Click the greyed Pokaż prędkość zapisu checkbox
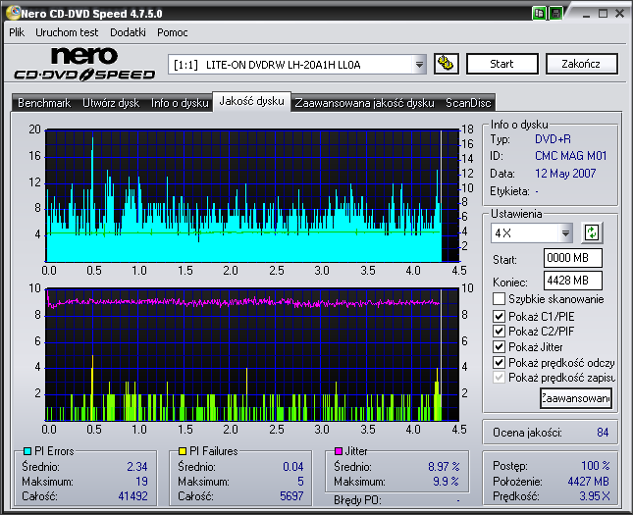This screenshot has width=633, height=515. tap(499, 378)
